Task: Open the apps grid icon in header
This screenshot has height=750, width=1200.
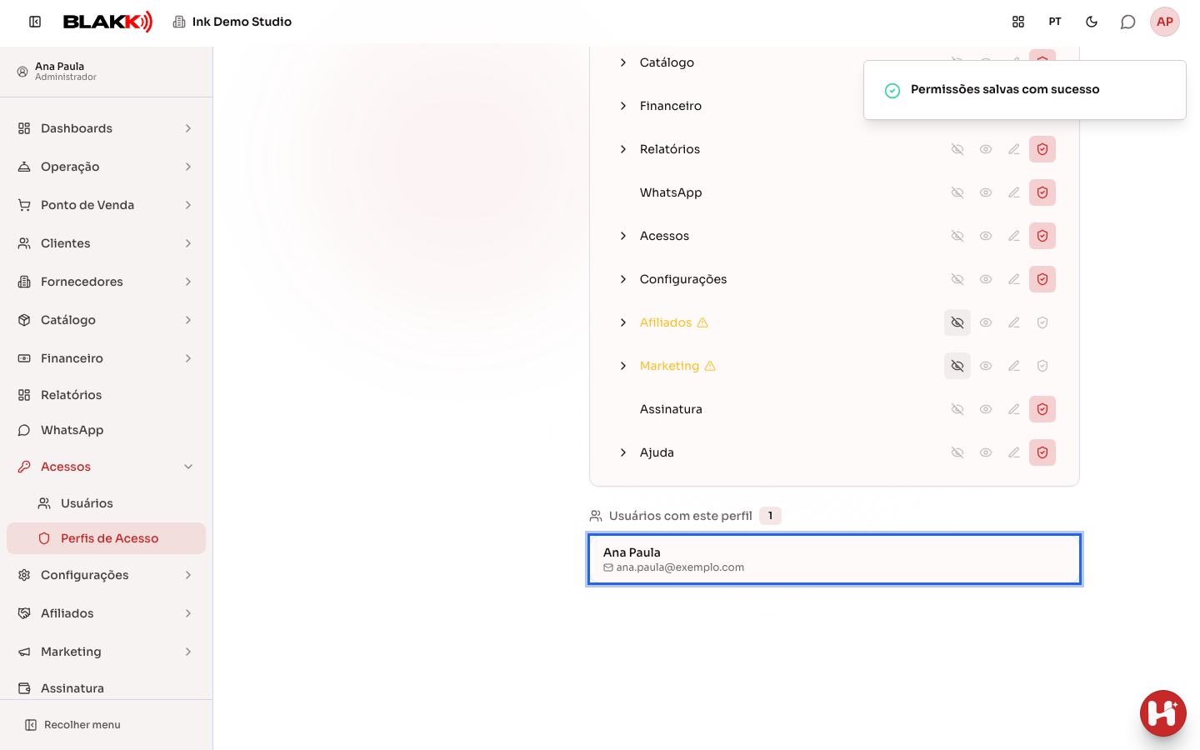Action: click(x=1018, y=22)
